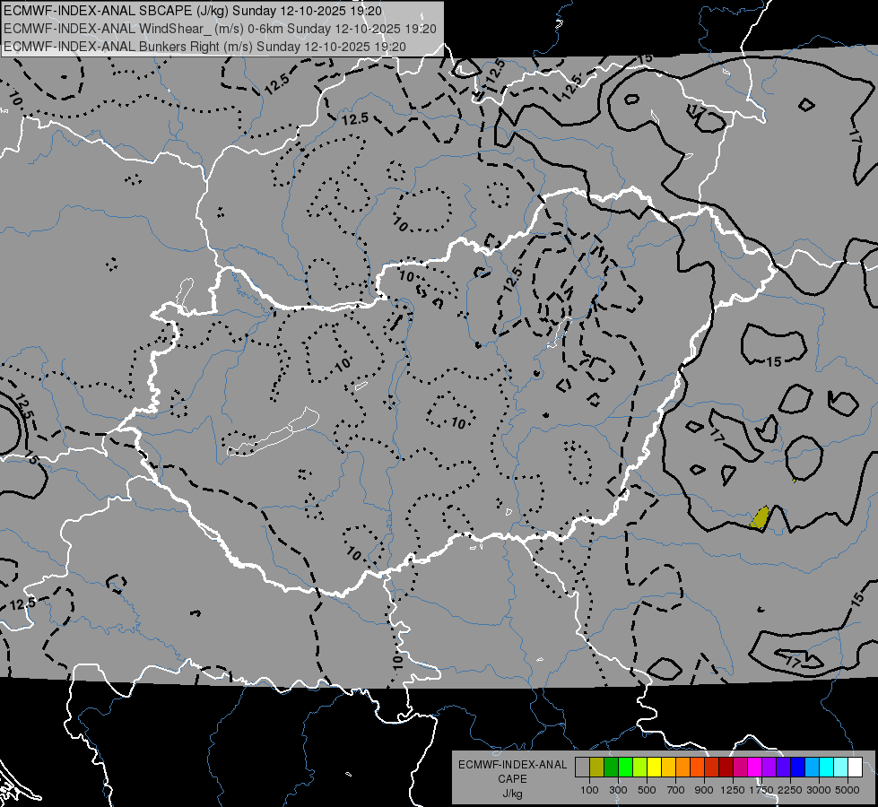Select the white top-range legend swatch
Viewport: 878px width, 807px height.
[x=856, y=768]
